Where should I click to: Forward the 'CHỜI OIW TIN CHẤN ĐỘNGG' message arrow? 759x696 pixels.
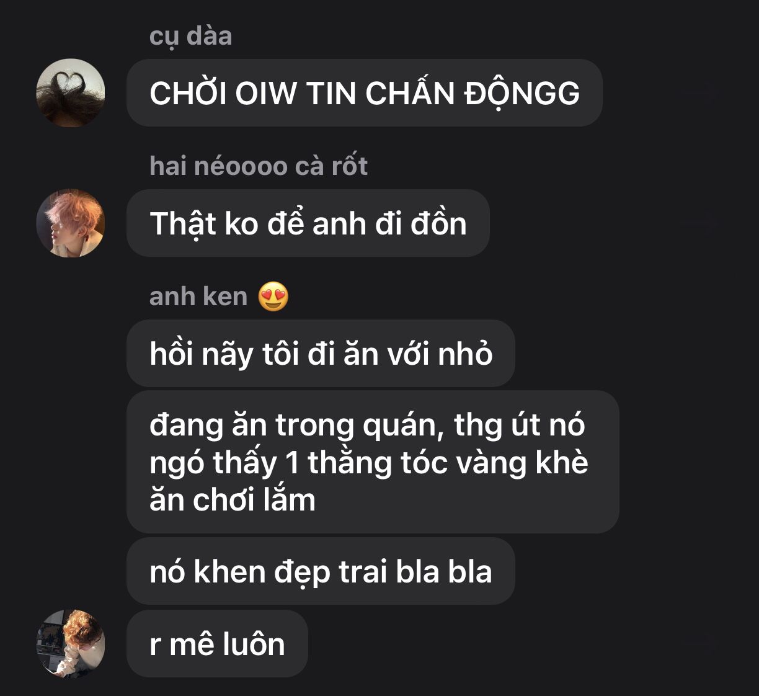tap(699, 93)
